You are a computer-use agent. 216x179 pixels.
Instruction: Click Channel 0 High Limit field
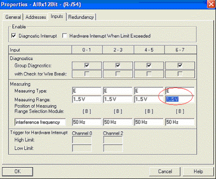pyautogui.click(x=82, y=140)
